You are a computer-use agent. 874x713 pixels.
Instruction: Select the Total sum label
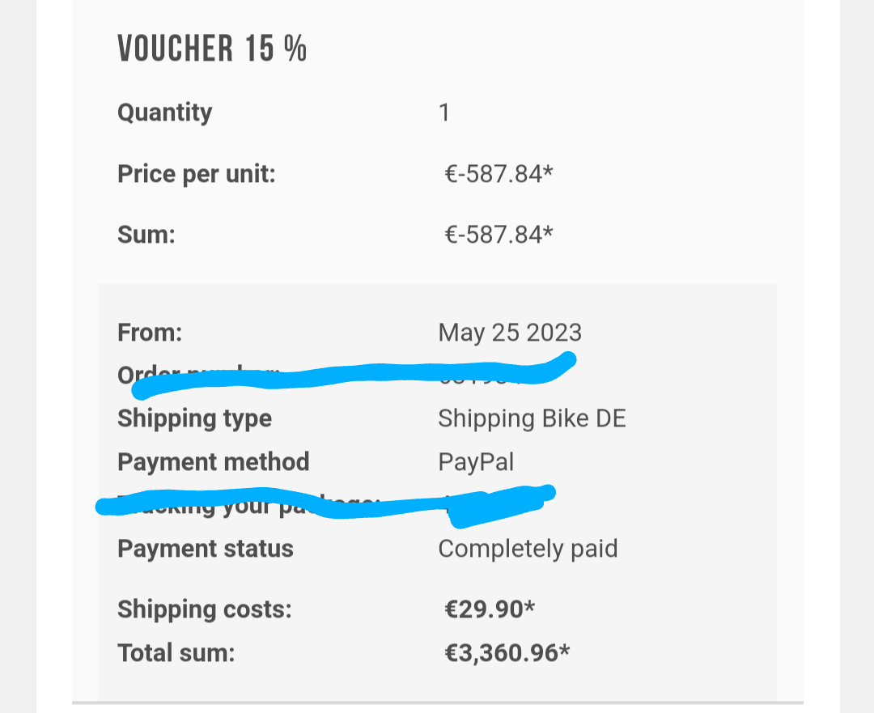coord(176,653)
